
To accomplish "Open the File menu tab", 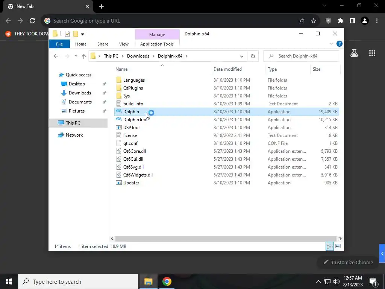I will [x=59, y=44].
